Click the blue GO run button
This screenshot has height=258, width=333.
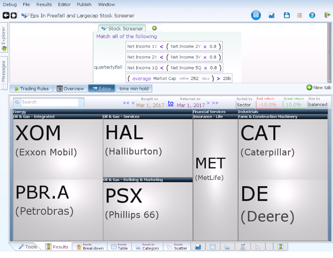pos(256,15)
